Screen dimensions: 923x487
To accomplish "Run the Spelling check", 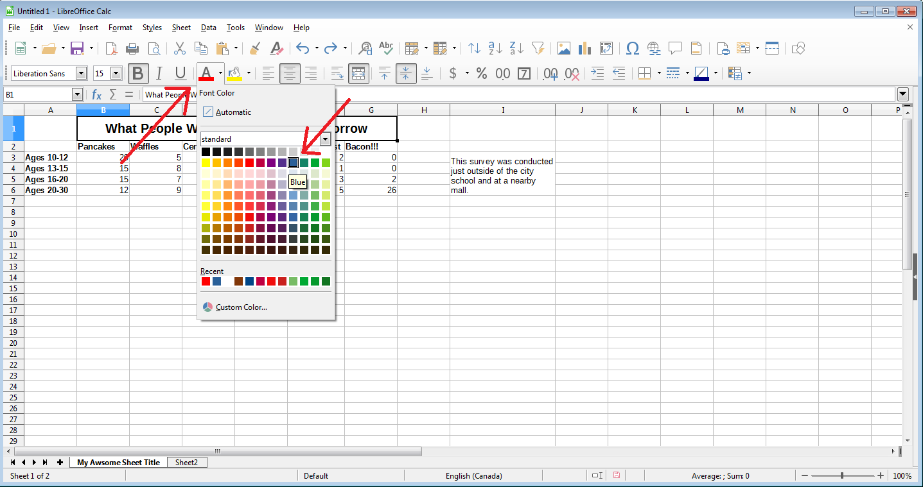I will (x=386, y=48).
